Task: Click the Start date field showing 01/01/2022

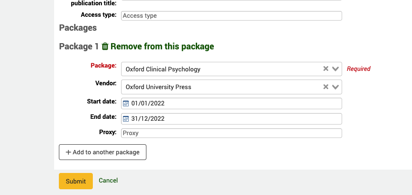Action: click(x=234, y=103)
